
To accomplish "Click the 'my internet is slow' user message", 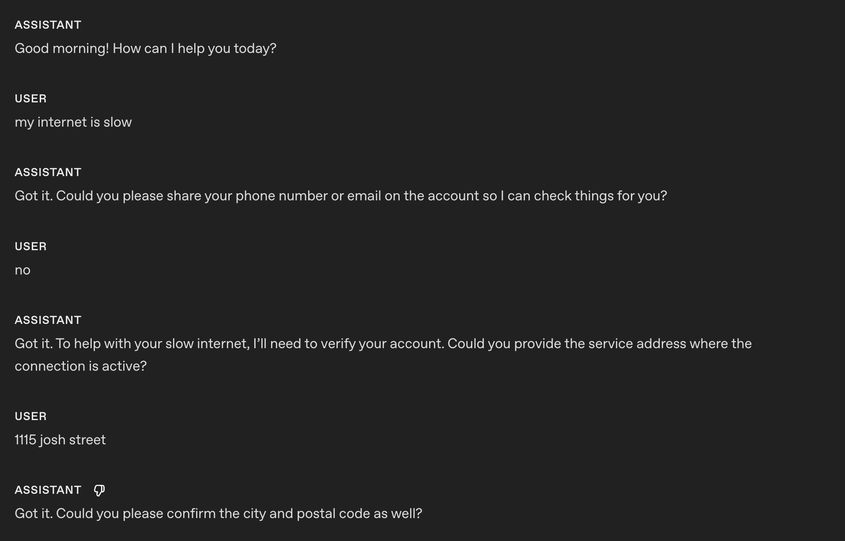I will (x=73, y=122).
